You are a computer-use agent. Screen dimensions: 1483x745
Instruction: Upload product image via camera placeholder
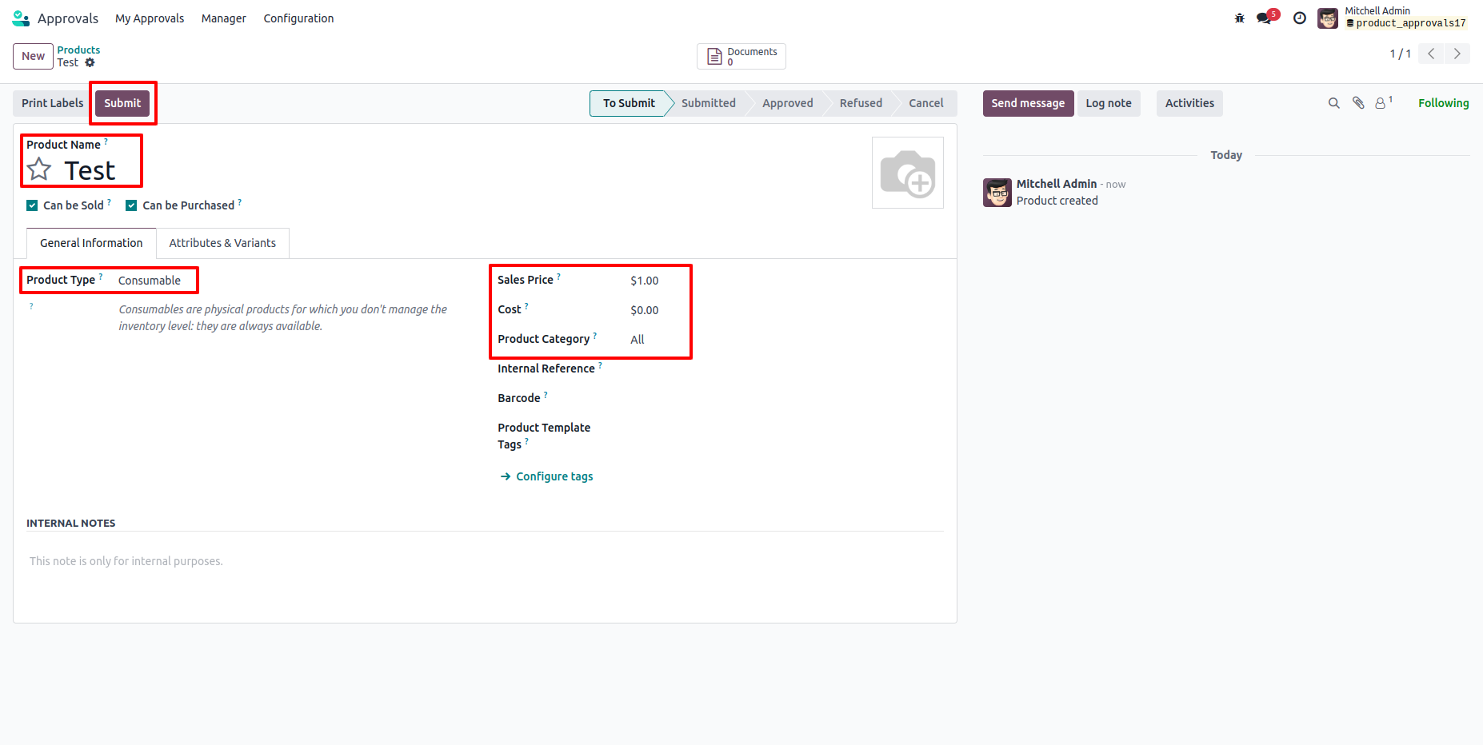(x=908, y=173)
